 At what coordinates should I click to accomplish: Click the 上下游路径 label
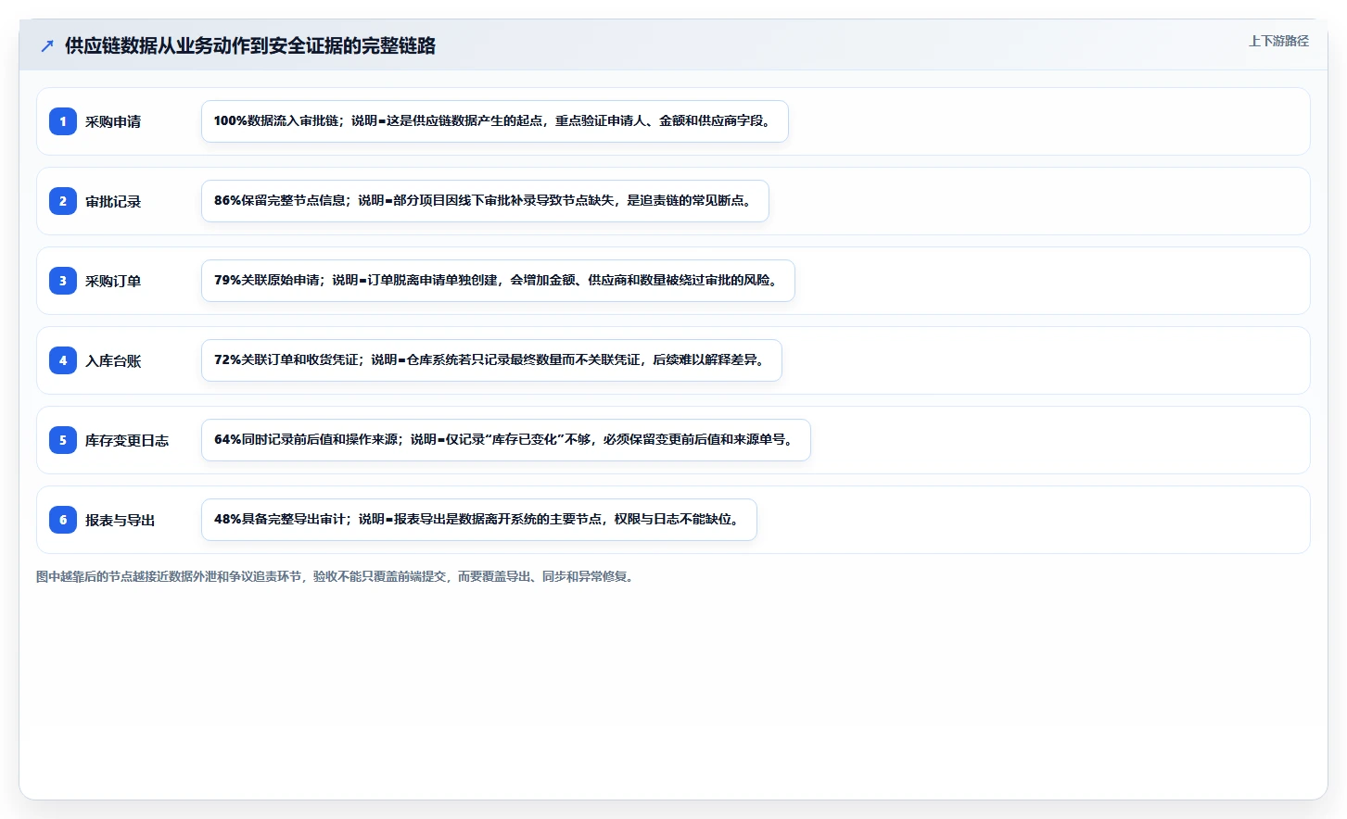(x=1278, y=41)
